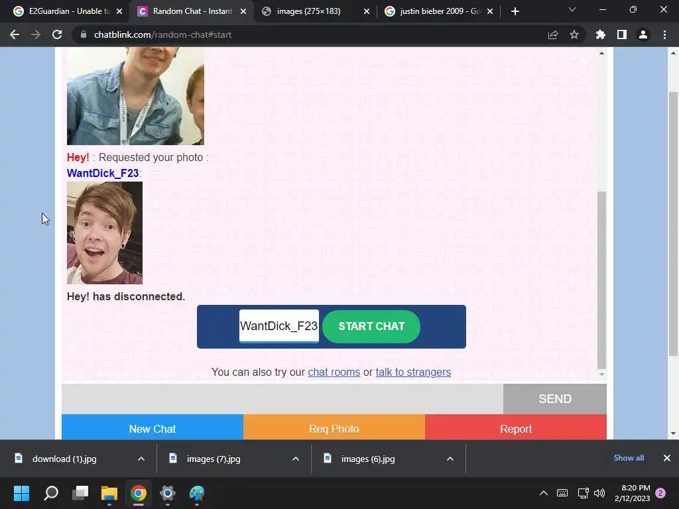Screen dimensions: 679x509
Task: Open the Extensions puzzle icon
Action: [601, 34]
